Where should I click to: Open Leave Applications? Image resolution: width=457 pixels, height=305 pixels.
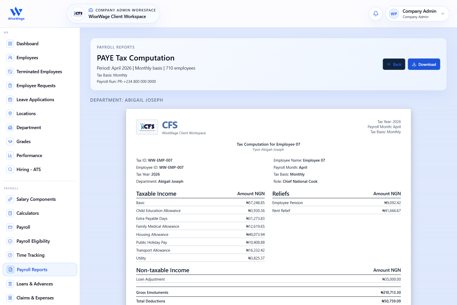click(x=40, y=100)
